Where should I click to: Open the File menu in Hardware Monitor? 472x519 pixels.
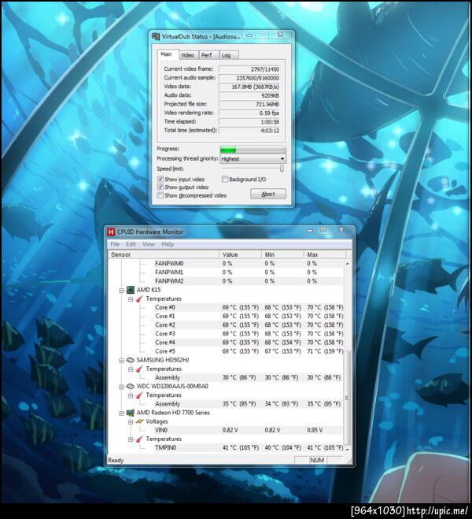tap(115, 244)
